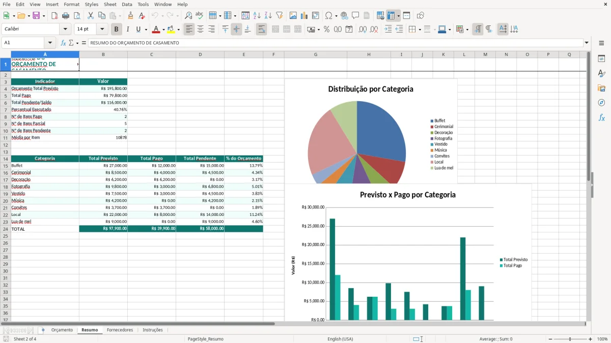Click the Sort Ascending icon

pos(257,16)
